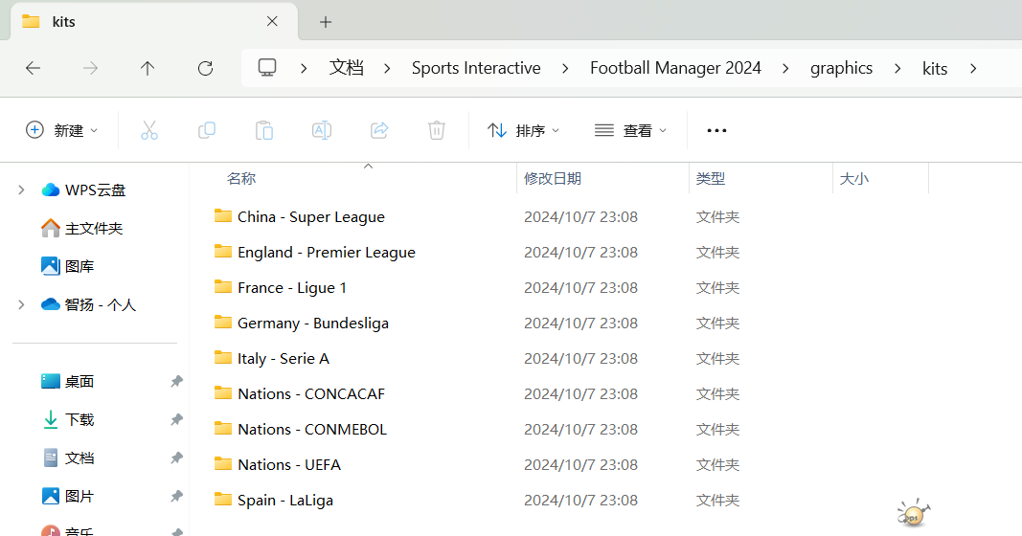Open the 排序 sort dropdown
The height and width of the screenshot is (536, 1022).
point(523,130)
